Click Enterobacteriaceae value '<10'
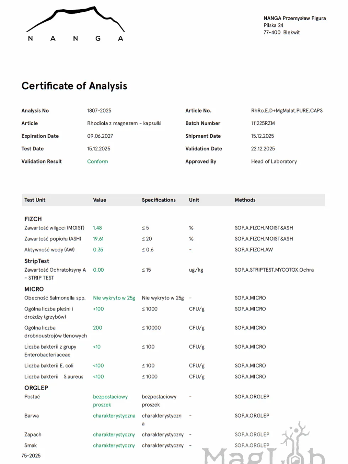Screen dimensions: 348x464 coord(97,347)
